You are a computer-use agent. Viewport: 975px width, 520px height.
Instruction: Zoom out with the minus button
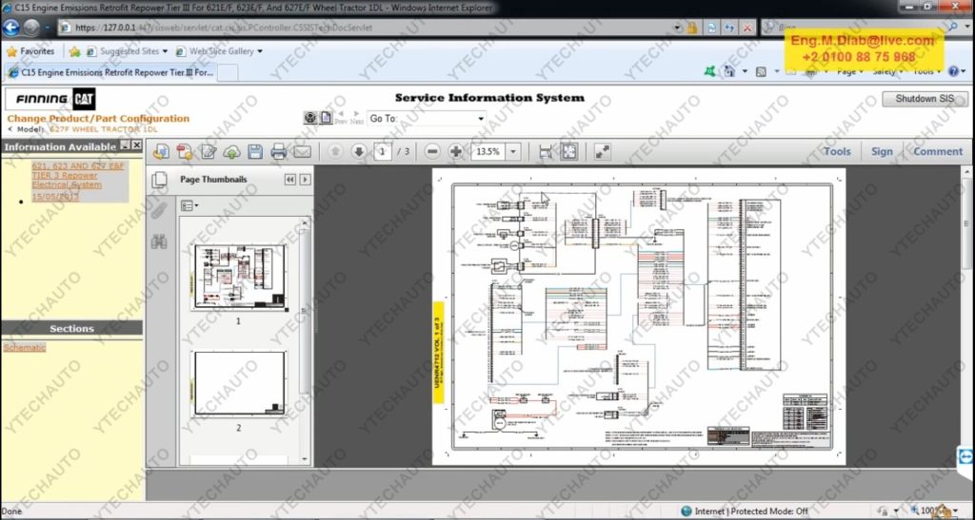coord(432,151)
